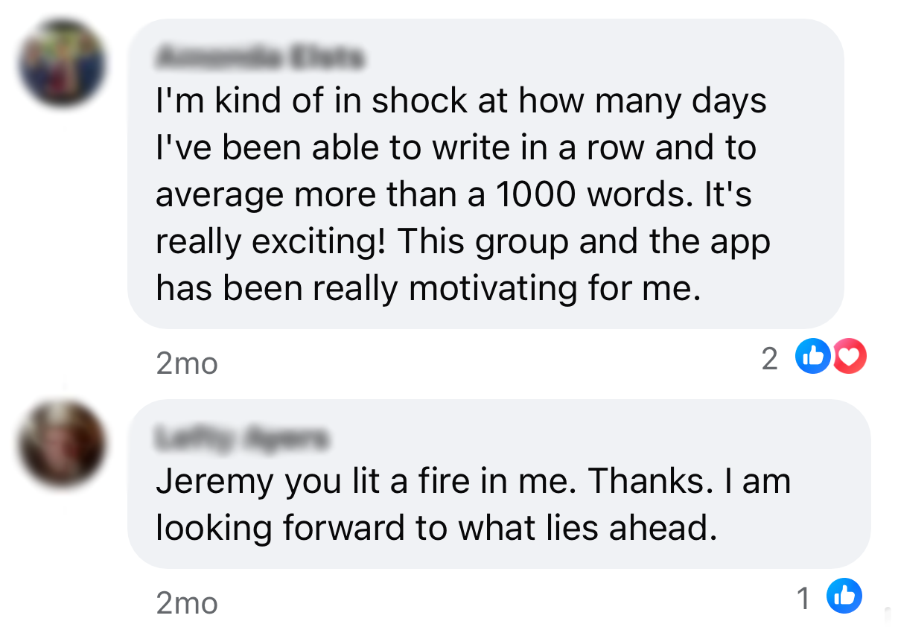Click the blurred author name above the shock comment

tap(262, 57)
